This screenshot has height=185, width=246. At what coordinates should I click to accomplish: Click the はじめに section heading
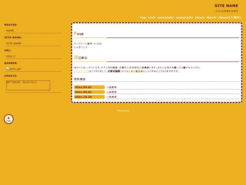point(81,57)
